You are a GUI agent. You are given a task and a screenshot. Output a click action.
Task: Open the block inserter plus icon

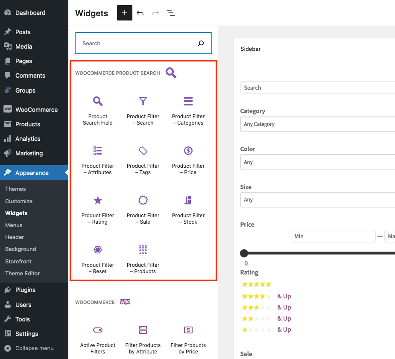[x=124, y=13]
